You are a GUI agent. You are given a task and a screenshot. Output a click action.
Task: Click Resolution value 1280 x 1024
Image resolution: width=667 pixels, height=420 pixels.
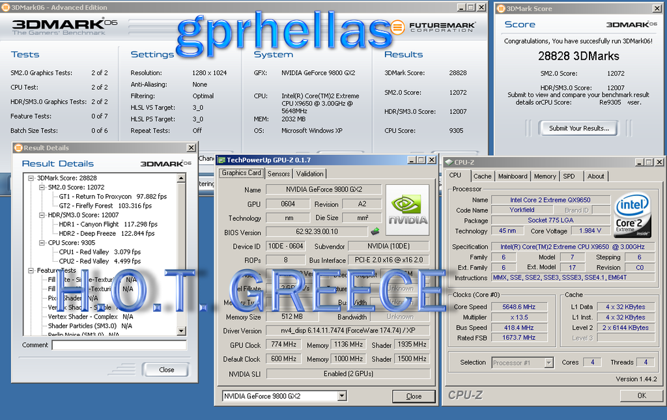209,73
